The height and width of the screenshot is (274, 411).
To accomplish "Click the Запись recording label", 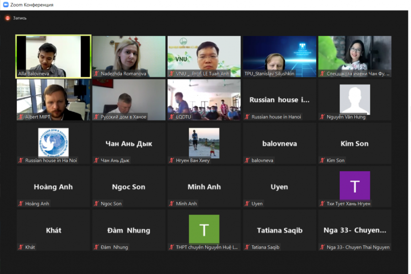I will pos(20,18).
